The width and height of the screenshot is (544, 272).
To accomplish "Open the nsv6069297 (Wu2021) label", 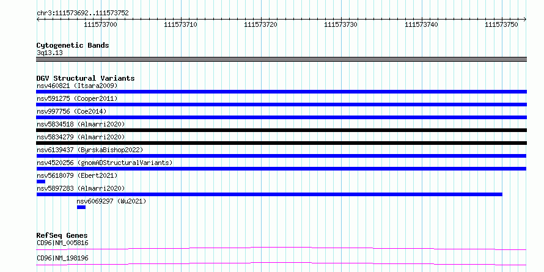I will (x=112, y=201).
